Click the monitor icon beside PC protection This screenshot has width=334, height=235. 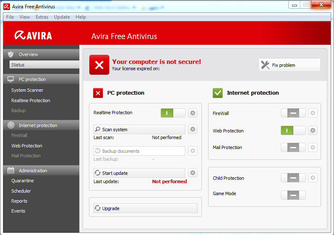11,79
